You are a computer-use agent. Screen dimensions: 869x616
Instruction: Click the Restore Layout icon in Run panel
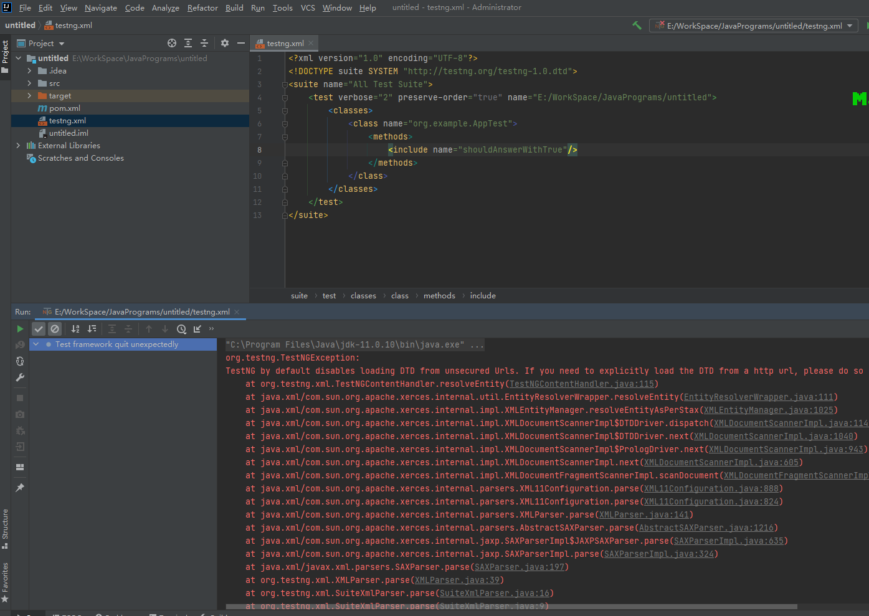click(20, 467)
